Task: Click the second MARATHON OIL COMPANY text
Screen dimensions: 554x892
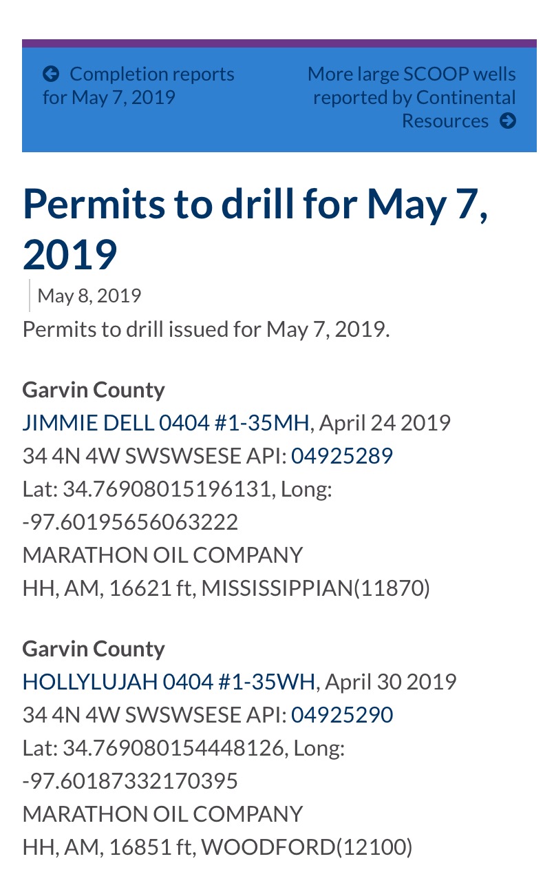Action: click(x=162, y=814)
